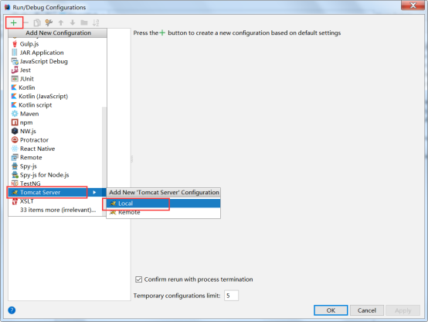The image size is (428, 322).
Task: Click the green plus Add Configuration icon
Action: (x=14, y=22)
